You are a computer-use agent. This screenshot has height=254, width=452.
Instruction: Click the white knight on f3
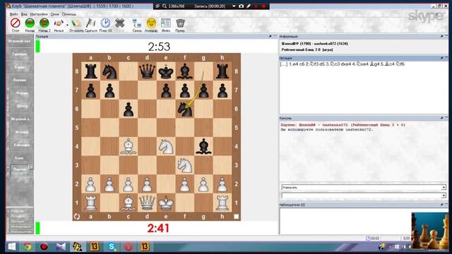[185, 165]
